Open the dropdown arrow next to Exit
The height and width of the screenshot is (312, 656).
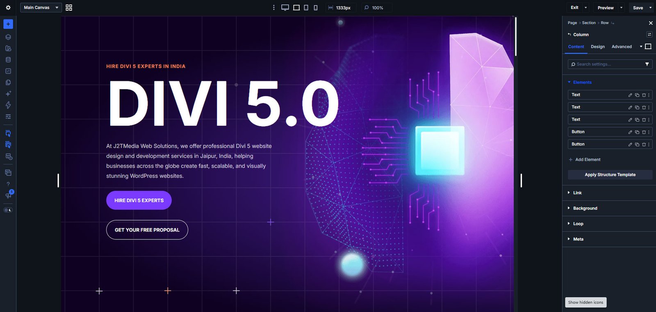(x=585, y=7)
